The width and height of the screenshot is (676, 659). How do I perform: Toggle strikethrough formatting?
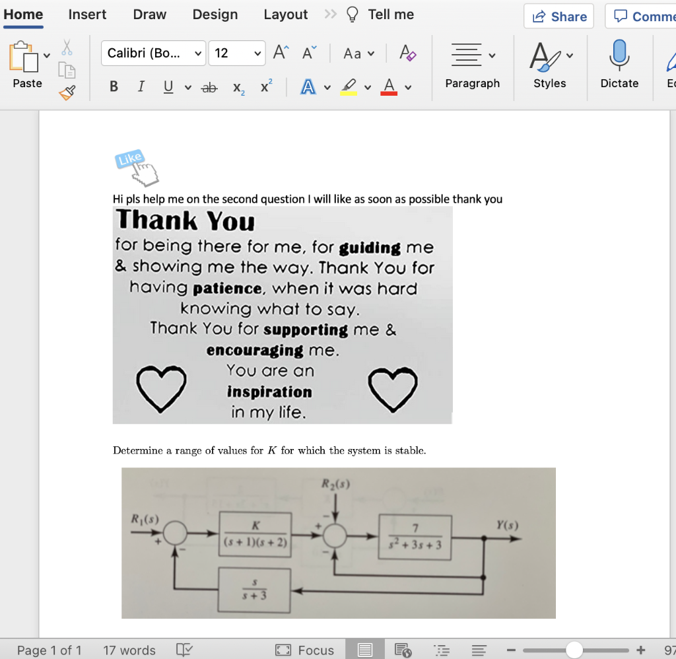[209, 87]
